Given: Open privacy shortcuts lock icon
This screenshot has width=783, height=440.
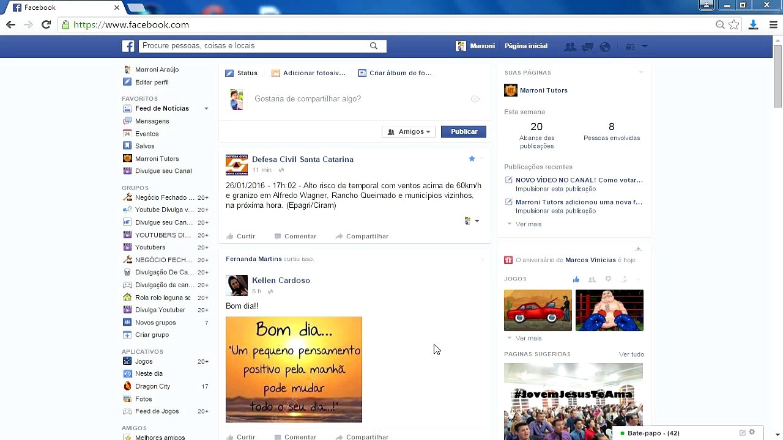Looking at the screenshot, I should tap(630, 46).
